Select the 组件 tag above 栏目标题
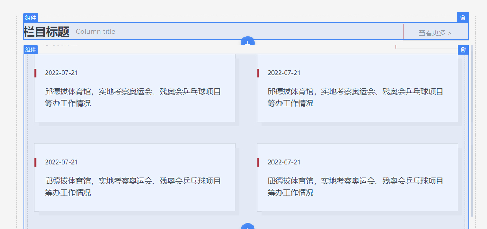 click(31, 18)
